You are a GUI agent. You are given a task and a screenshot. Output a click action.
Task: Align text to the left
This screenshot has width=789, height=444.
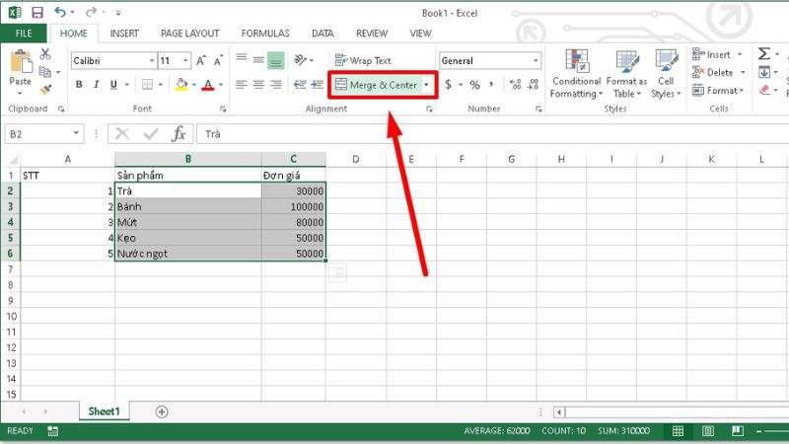pyautogui.click(x=242, y=85)
